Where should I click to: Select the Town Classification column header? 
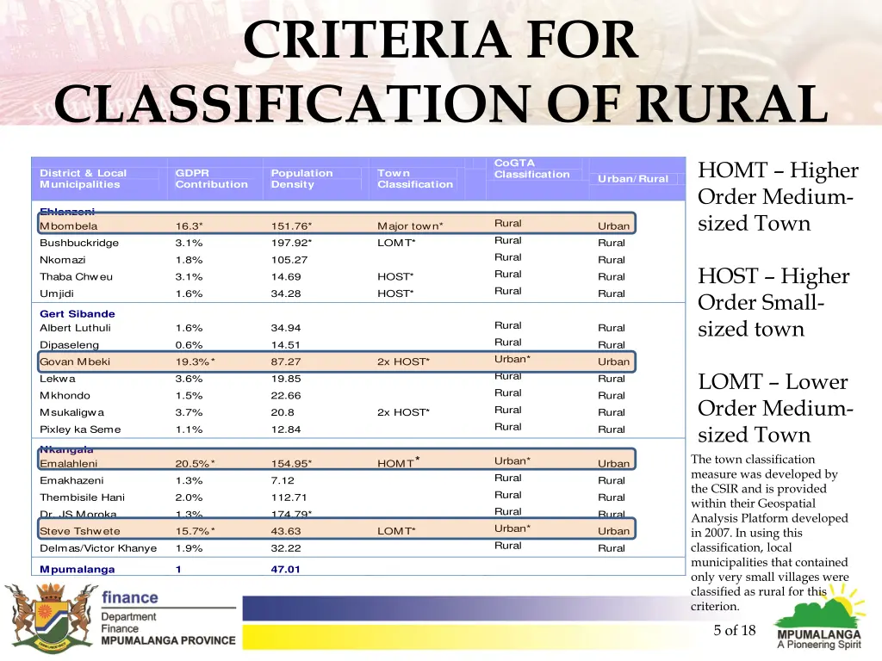click(414, 179)
